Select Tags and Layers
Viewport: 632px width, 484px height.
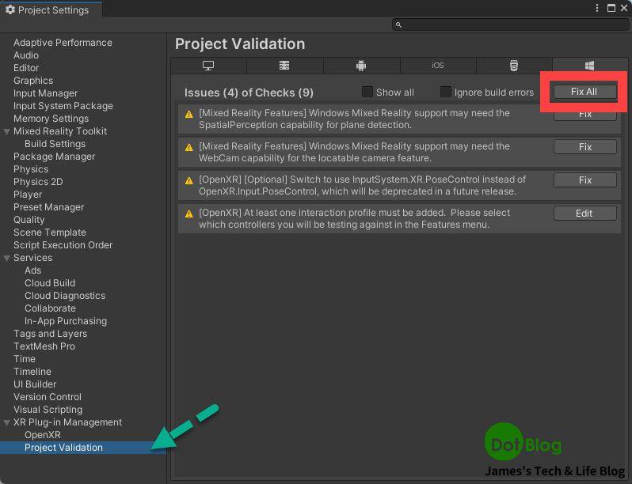[x=51, y=334]
